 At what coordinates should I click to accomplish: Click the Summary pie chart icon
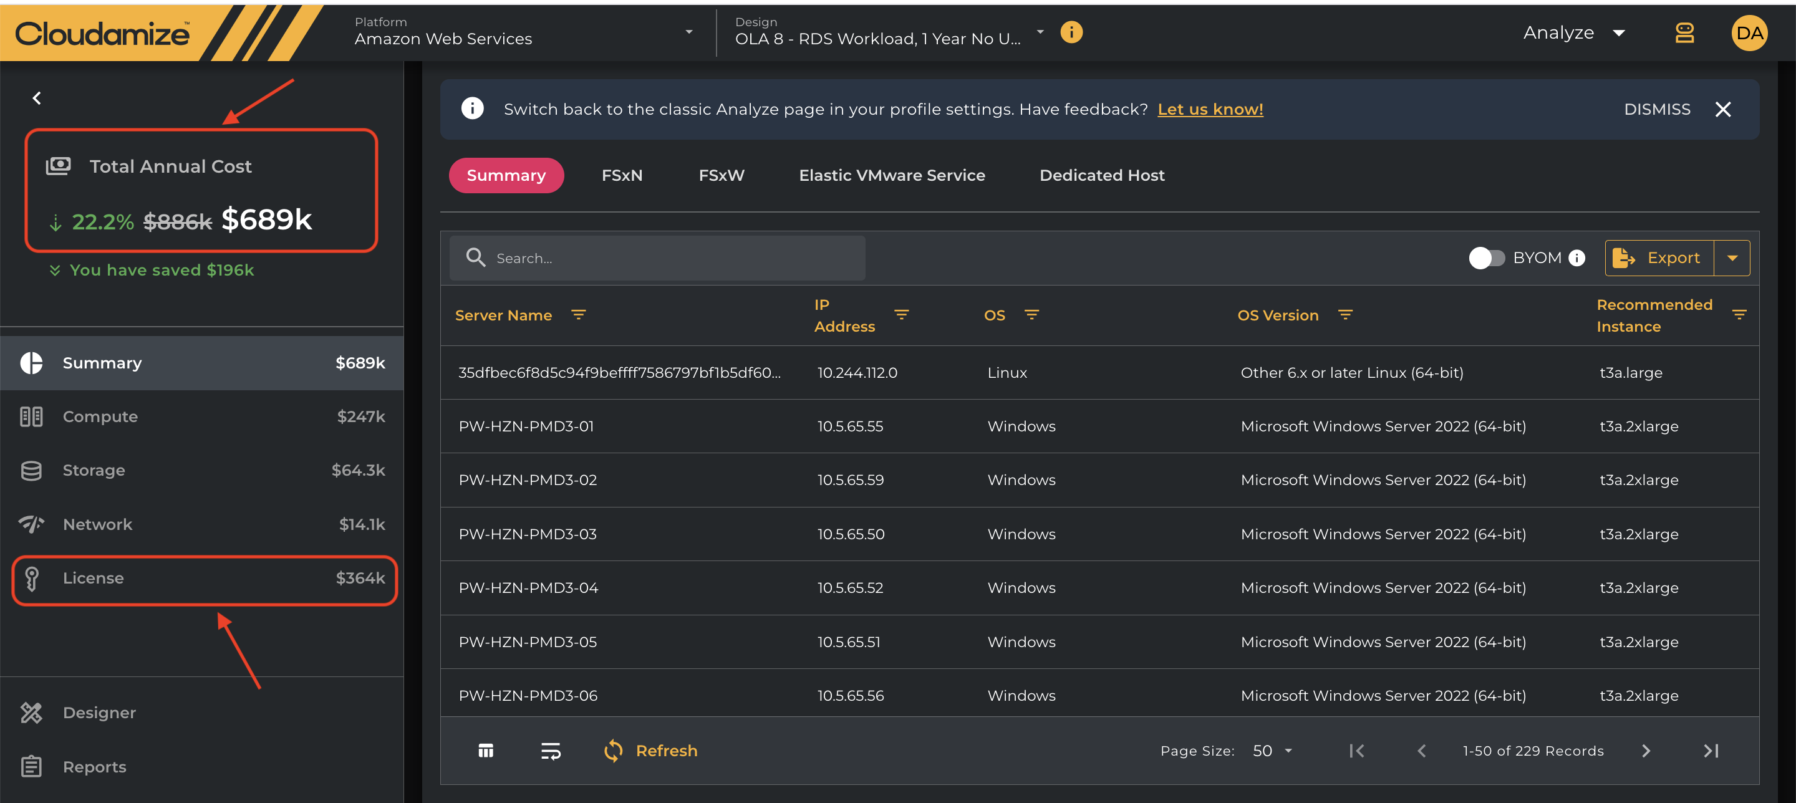31,362
